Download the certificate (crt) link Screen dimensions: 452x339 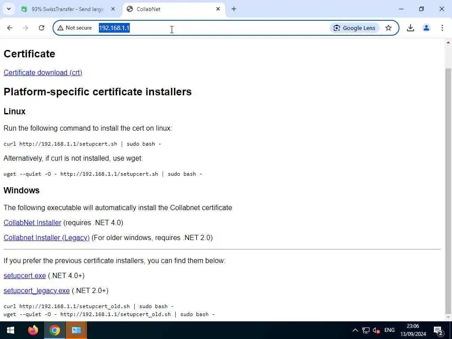click(x=43, y=73)
